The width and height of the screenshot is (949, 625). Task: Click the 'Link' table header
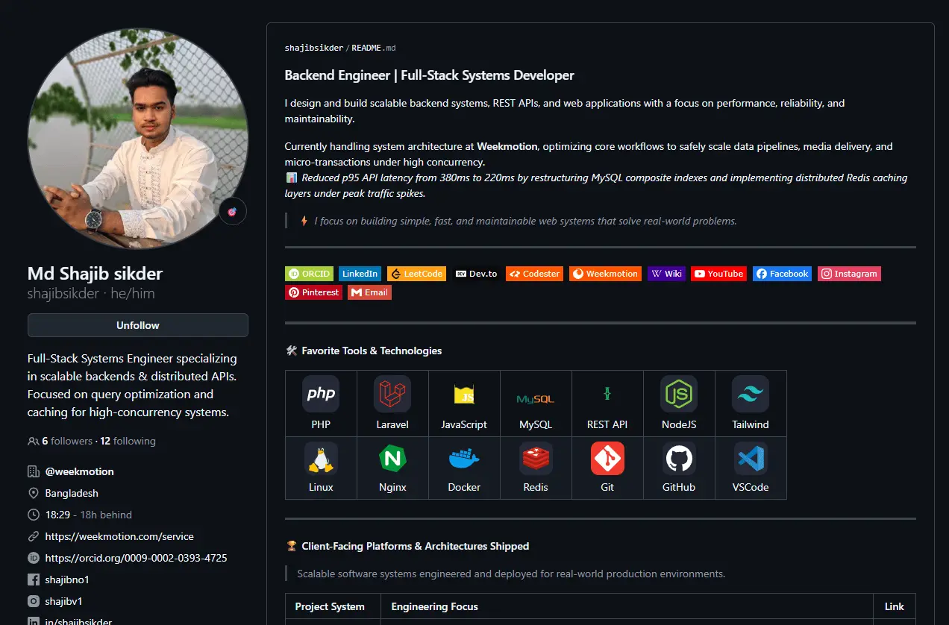tap(895, 606)
